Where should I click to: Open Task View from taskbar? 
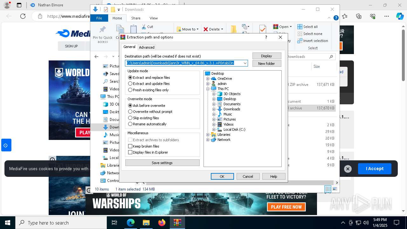point(114,223)
